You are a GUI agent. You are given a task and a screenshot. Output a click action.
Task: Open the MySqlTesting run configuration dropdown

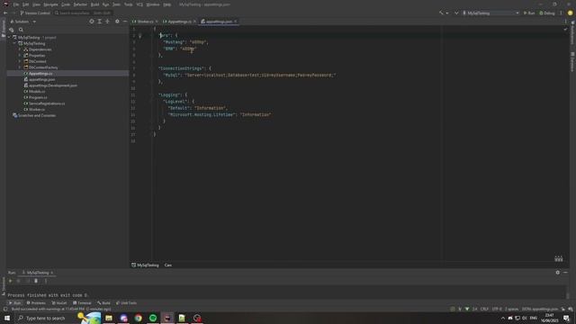490,13
